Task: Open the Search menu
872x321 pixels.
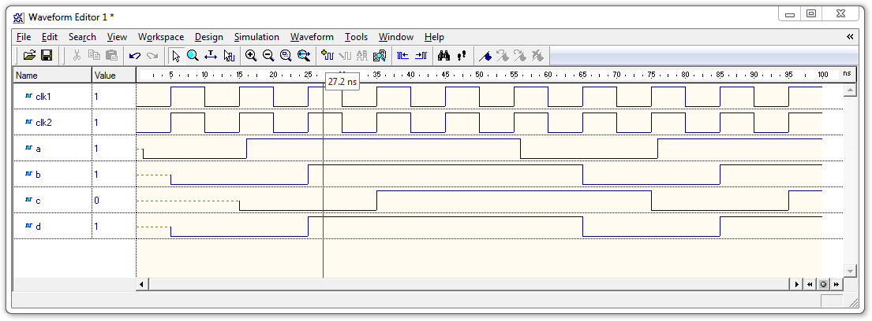Action: coord(82,37)
